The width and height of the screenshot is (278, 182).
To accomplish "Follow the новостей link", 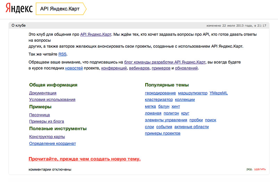I will pyautogui.click(x=74, y=68).
